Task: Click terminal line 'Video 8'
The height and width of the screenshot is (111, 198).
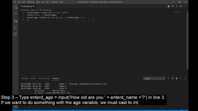Action: [x=62, y=86]
